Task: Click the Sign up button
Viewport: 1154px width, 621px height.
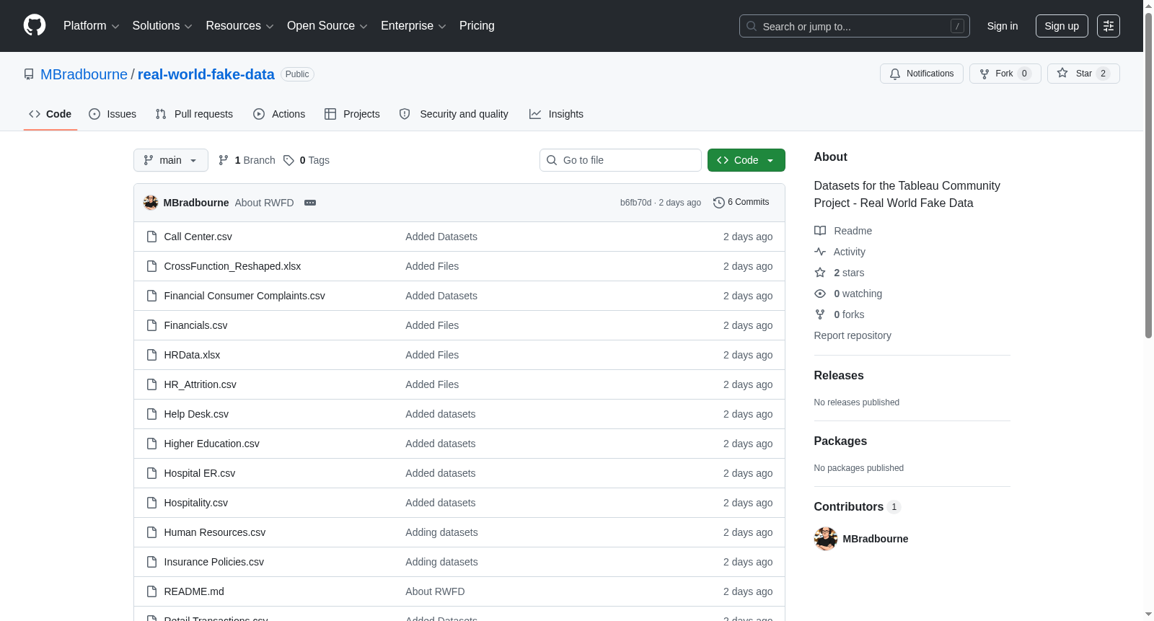Action: (1062, 26)
